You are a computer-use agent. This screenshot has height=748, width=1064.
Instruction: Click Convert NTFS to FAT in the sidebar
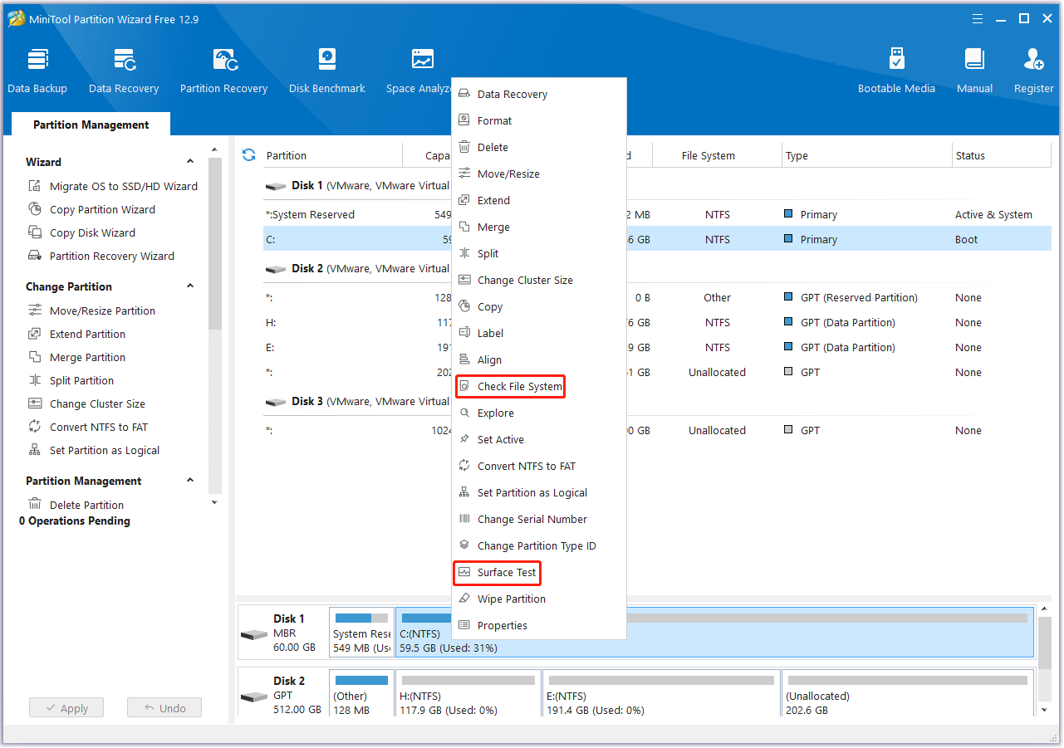tap(87, 428)
